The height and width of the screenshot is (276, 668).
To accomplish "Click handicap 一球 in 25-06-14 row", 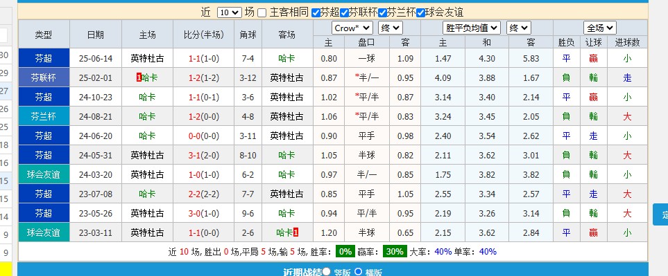I will [367, 58].
